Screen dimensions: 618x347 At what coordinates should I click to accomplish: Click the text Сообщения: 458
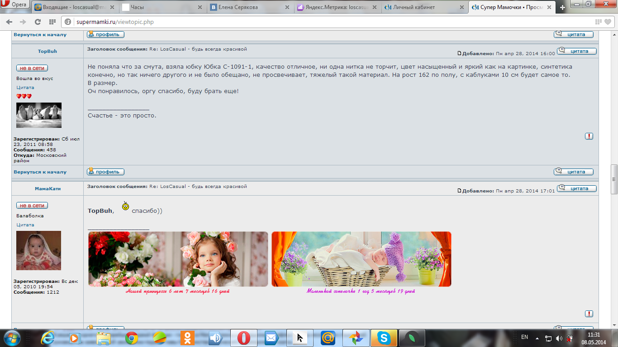tap(35, 150)
